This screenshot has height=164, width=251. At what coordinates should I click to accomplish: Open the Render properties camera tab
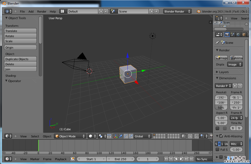pyautogui.click(x=227, y=35)
